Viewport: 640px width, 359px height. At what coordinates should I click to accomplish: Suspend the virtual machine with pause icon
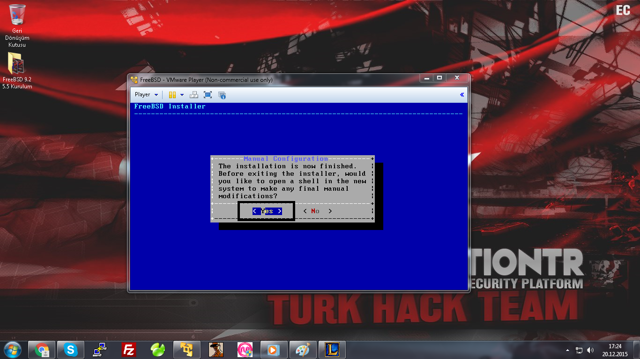pos(172,94)
